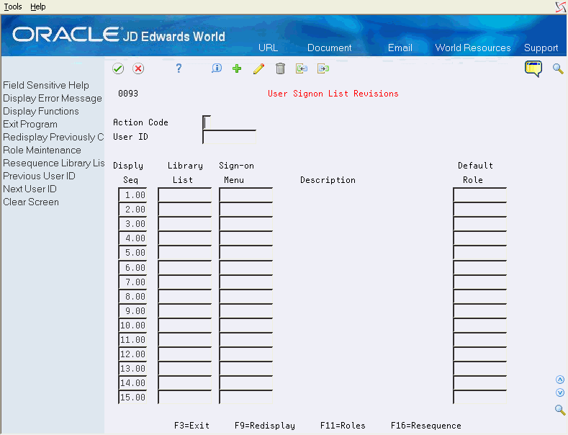
Task: Click the green checkmark OK icon
Action: click(118, 68)
